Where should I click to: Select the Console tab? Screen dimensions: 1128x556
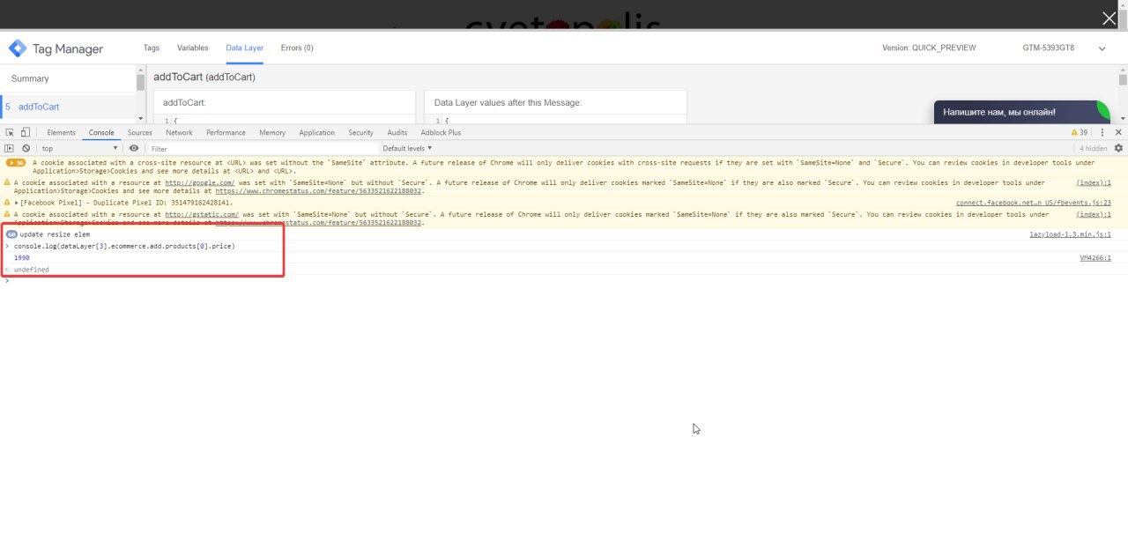[101, 132]
